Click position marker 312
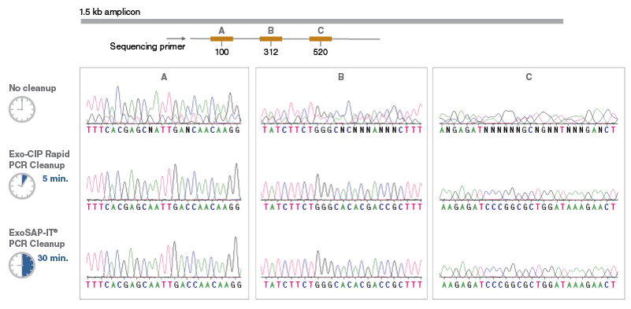 pos(271,52)
